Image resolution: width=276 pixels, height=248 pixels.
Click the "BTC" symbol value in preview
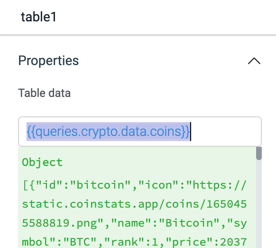80,242
